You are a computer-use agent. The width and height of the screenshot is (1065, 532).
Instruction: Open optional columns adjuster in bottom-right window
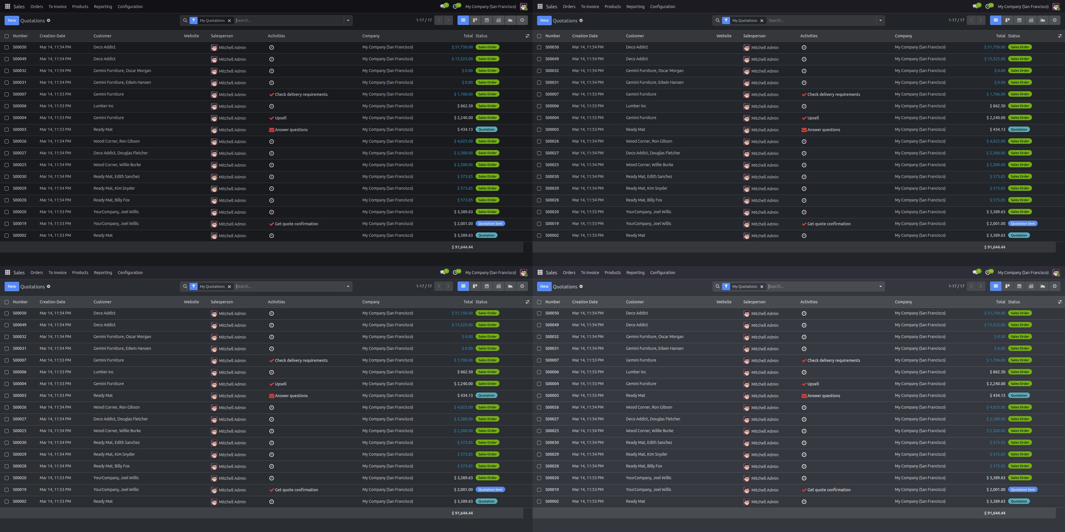click(x=1060, y=302)
